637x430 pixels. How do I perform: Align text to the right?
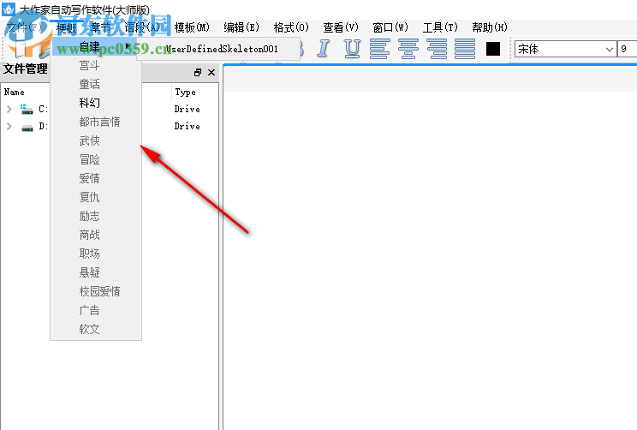[437, 49]
